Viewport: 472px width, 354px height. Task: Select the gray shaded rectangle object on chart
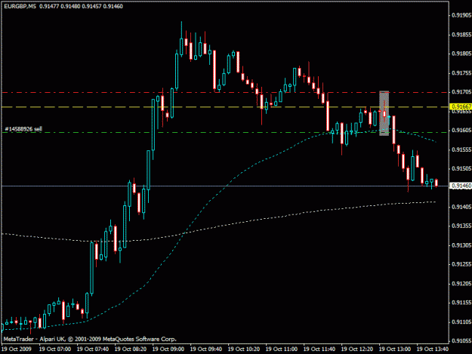pos(384,113)
